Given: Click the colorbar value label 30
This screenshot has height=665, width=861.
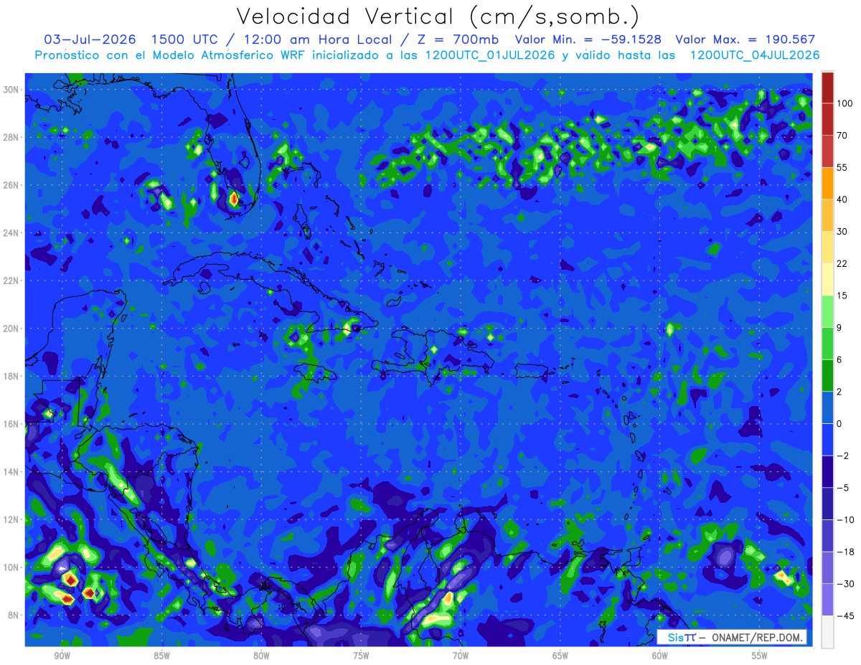Looking at the screenshot, I should [842, 231].
